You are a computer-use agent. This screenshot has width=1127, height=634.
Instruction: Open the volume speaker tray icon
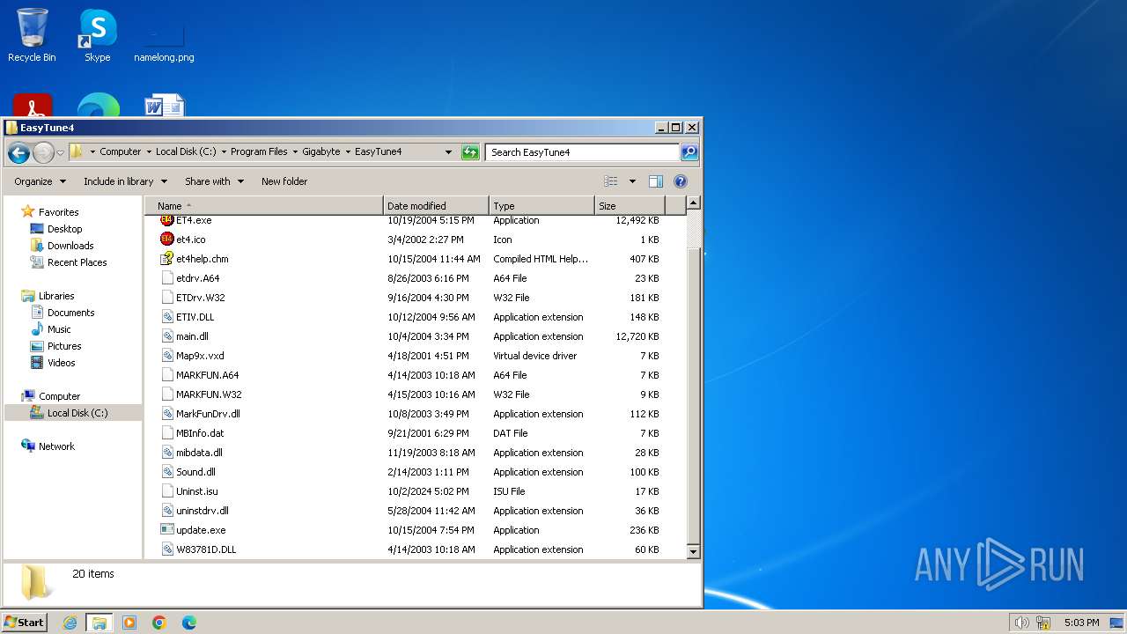pos(1021,623)
